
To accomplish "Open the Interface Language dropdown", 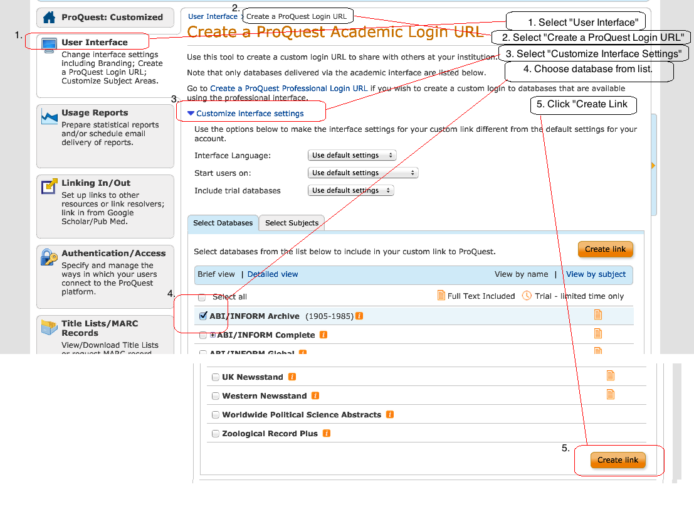I will (x=352, y=155).
